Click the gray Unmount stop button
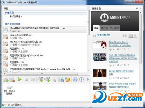This screenshot has width=145, height=108. pos(26,80)
